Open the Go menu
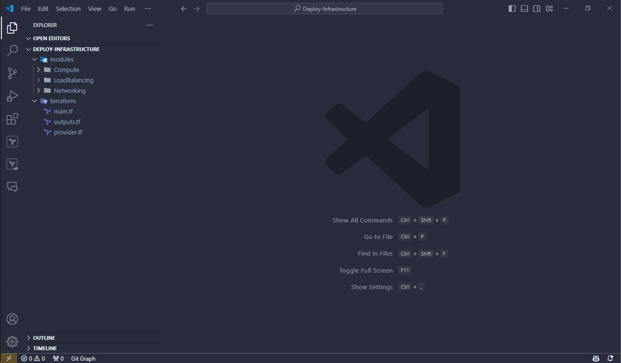 (x=113, y=9)
